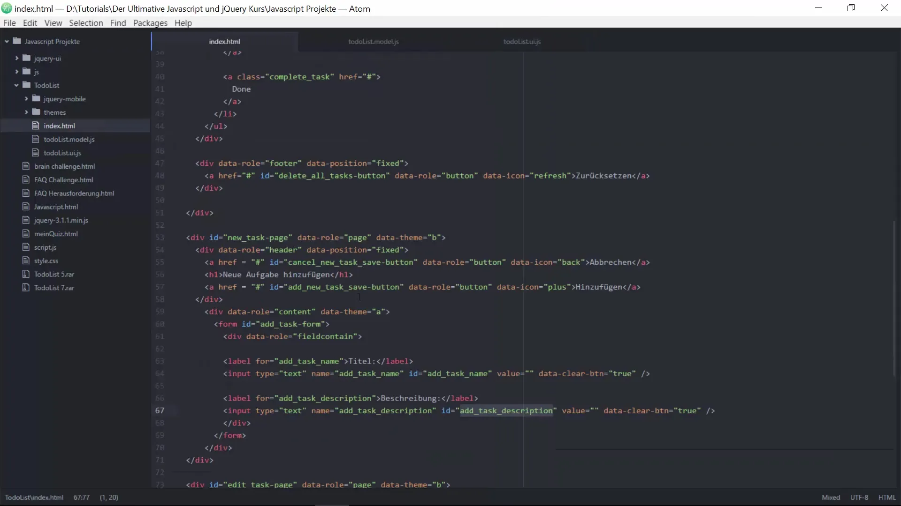Viewport: 901px width, 506px height.
Task: Open the File menu
Action: pyautogui.click(x=9, y=23)
